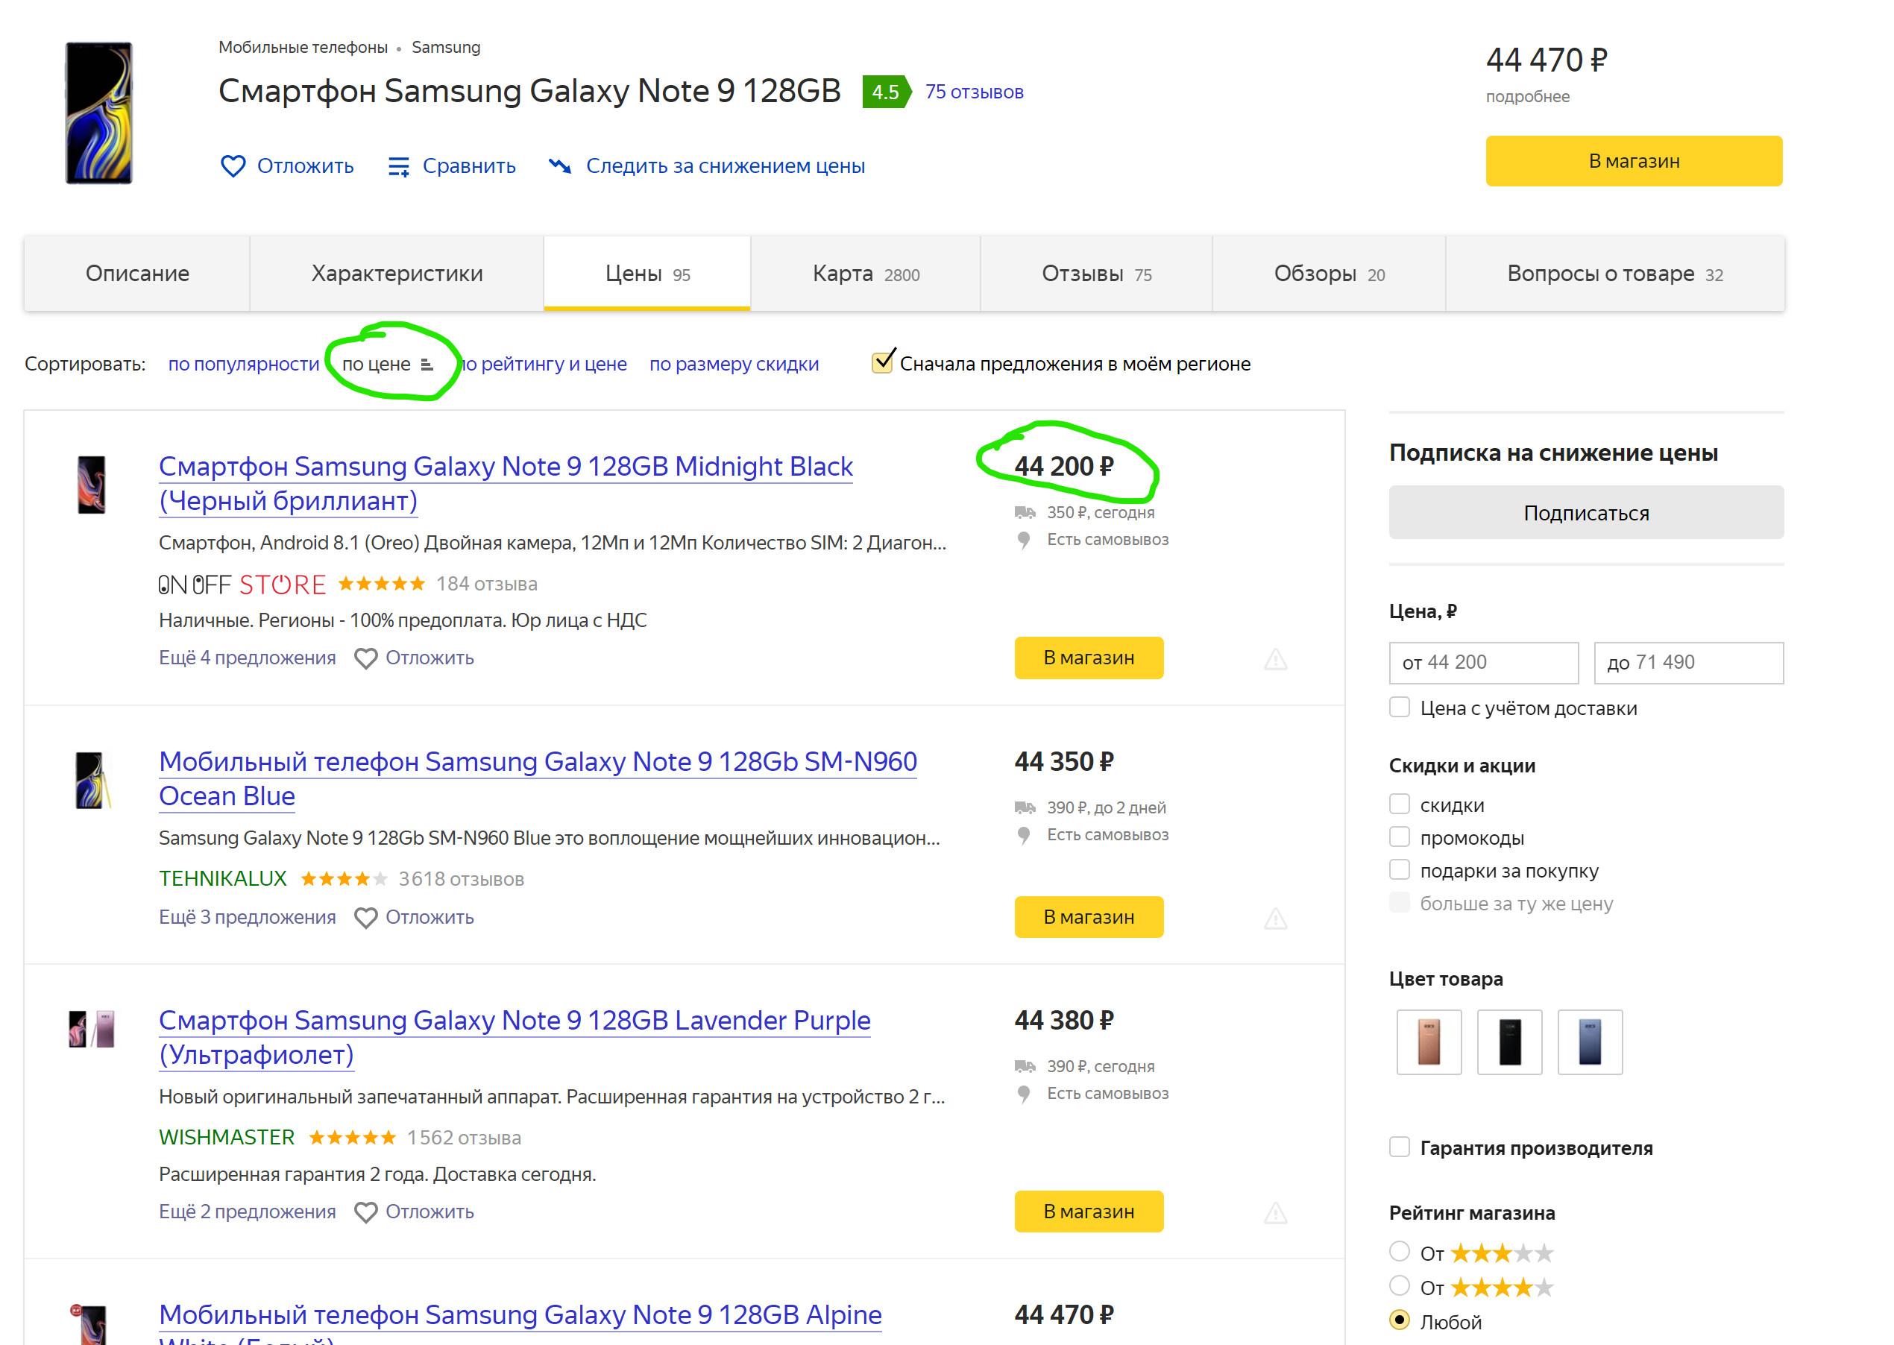Select shop rating from four stars

click(x=1399, y=1285)
